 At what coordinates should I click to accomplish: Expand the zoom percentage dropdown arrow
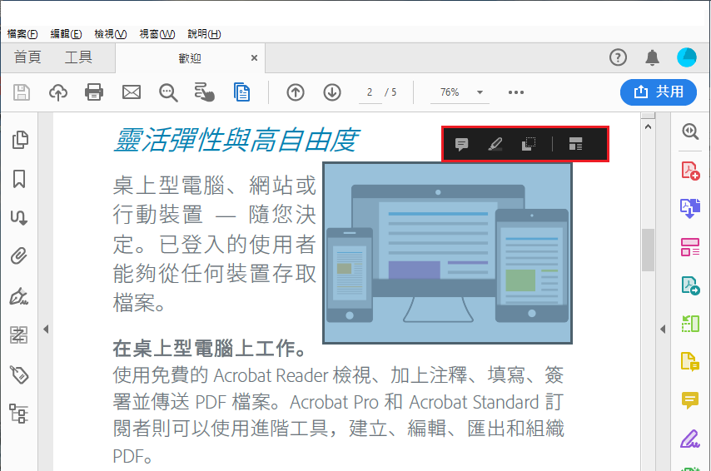(x=480, y=92)
